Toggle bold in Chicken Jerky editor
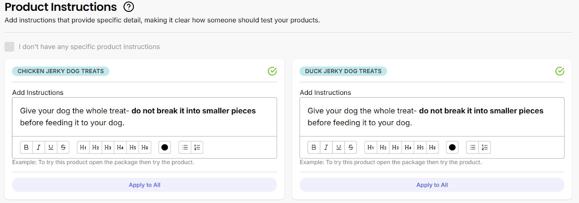Viewport: 579px width, 203px height. (x=26, y=147)
